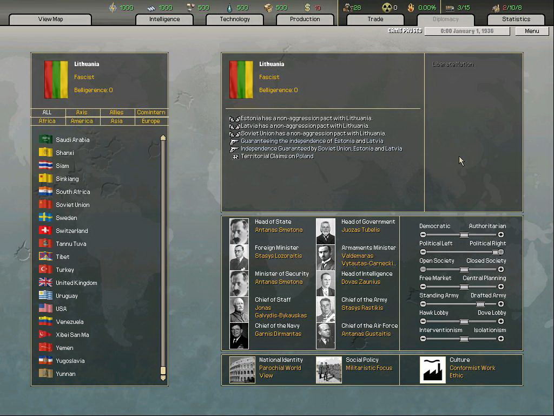Viewport: 554px width, 416px height.
Task: Open the Technology tab
Action: click(235, 19)
